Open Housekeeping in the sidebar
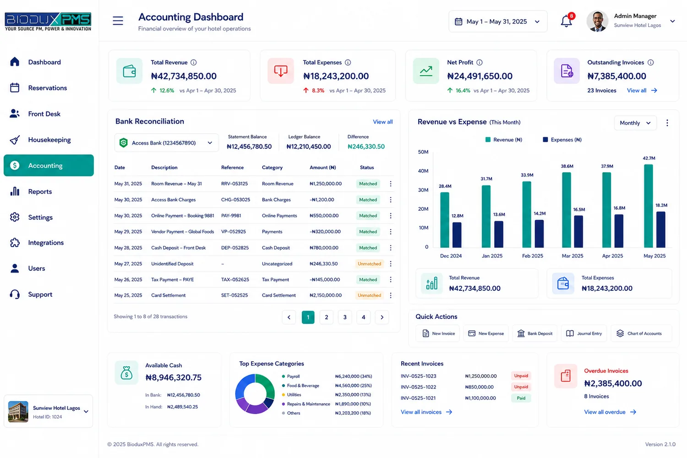This screenshot has width=687, height=458. coord(49,140)
